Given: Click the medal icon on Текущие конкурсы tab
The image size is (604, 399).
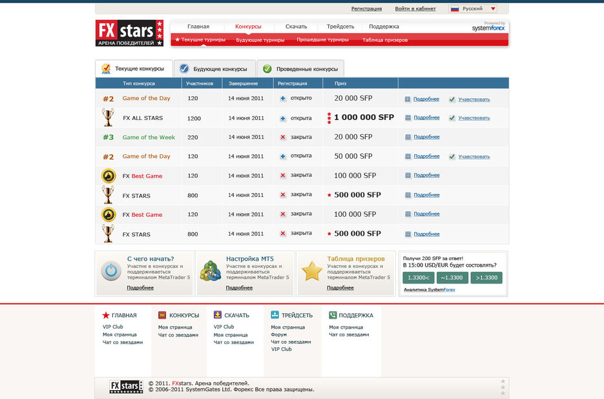Looking at the screenshot, I should click(x=106, y=68).
